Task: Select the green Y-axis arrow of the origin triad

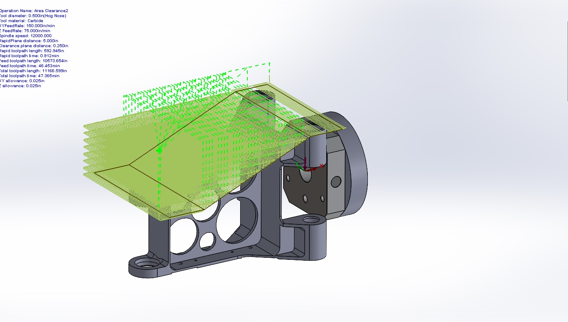Action: (299, 168)
